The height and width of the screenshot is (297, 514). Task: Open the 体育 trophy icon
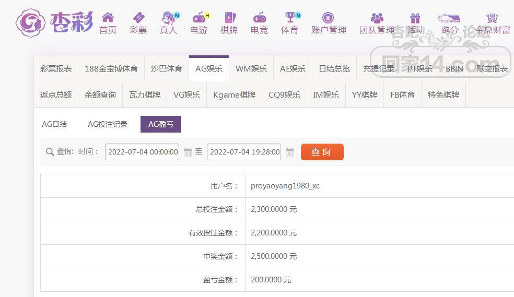point(290,17)
